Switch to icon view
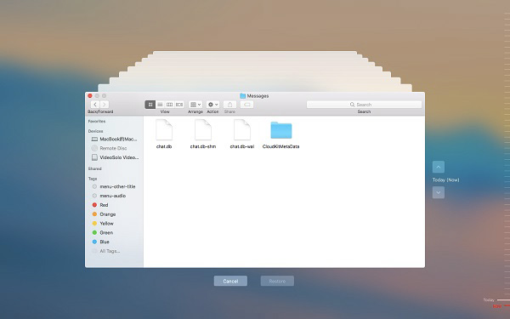Viewport: 510px width, 319px height. point(150,105)
